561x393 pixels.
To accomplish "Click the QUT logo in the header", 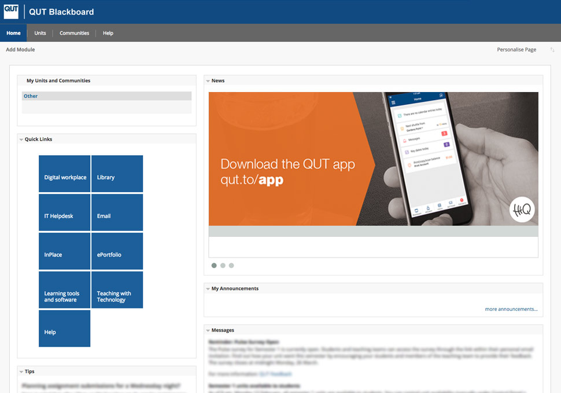I will point(10,11).
